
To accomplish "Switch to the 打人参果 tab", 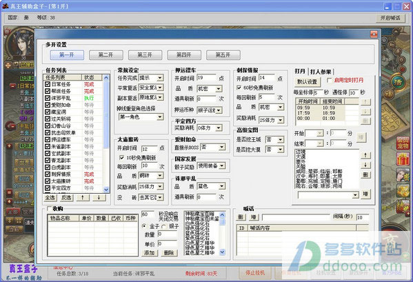I will tap(321, 72).
